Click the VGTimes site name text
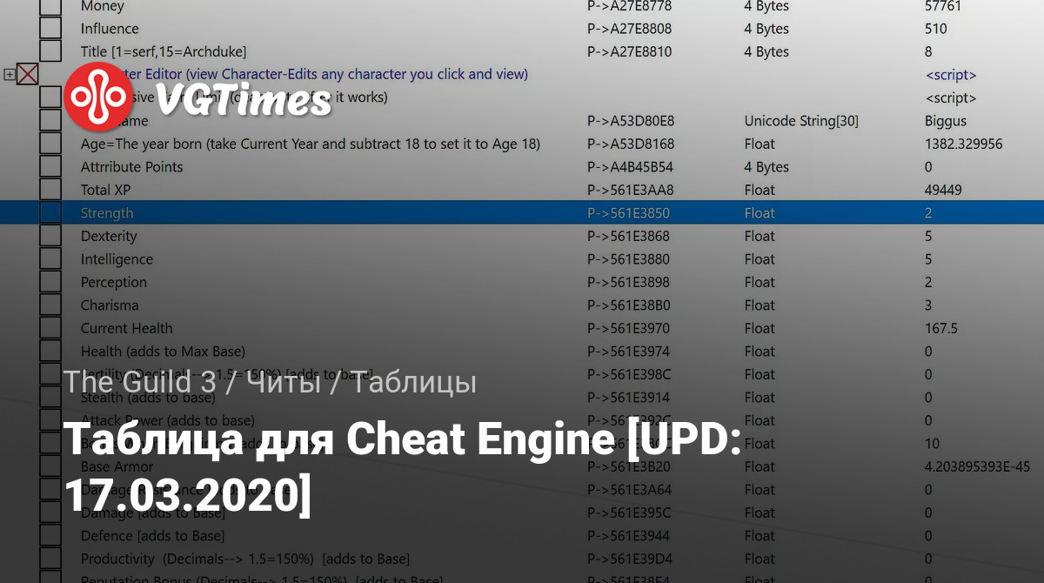 244,99
